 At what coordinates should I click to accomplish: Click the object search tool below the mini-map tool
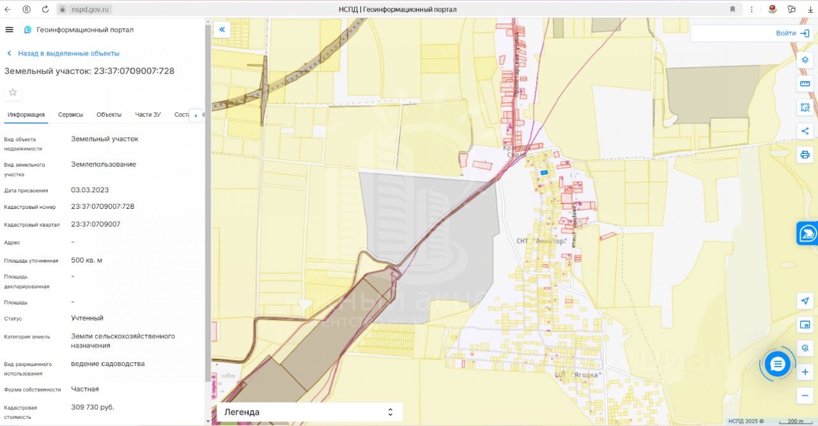click(805, 348)
